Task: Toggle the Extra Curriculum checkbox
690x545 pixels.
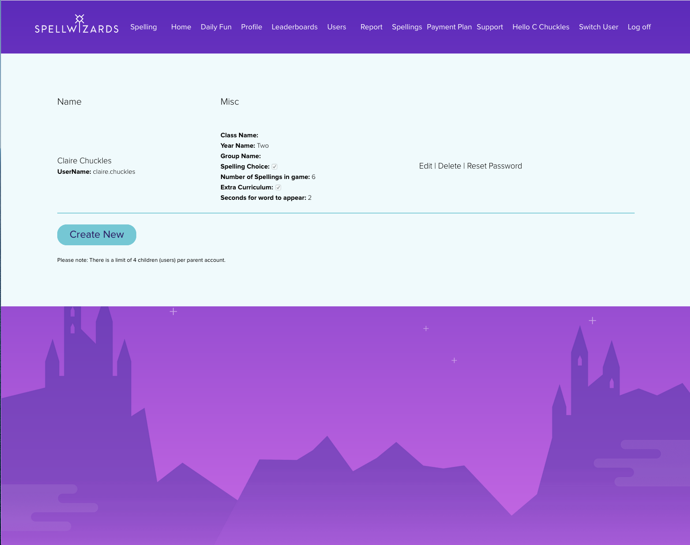Action: (x=278, y=188)
